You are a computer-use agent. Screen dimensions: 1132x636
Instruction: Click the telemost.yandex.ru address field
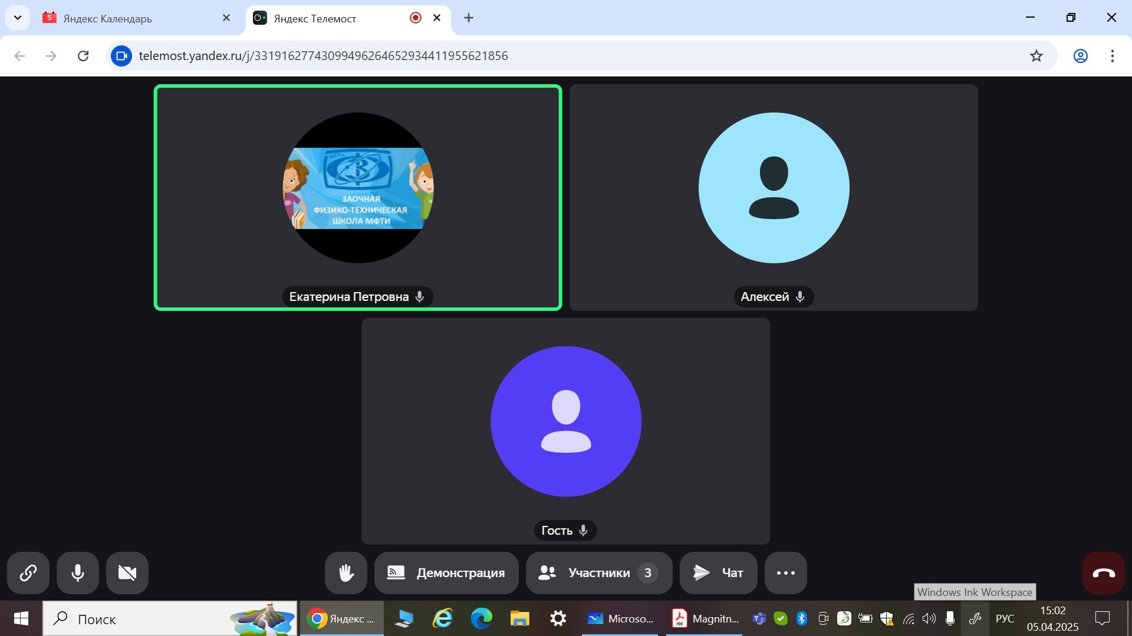(x=323, y=56)
